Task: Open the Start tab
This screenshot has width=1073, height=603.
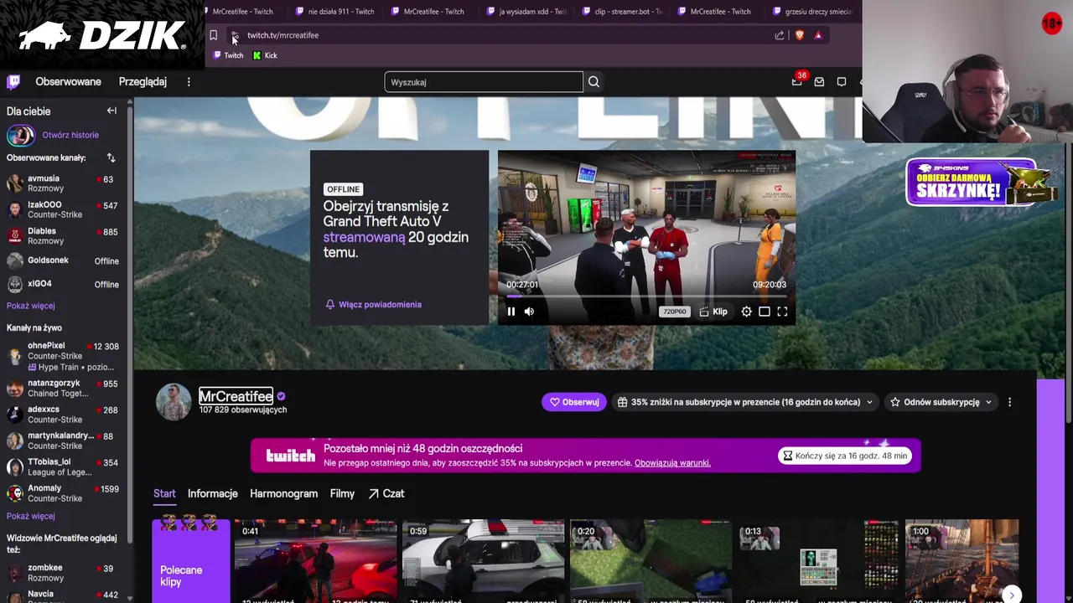Action: click(x=164, y=493)
